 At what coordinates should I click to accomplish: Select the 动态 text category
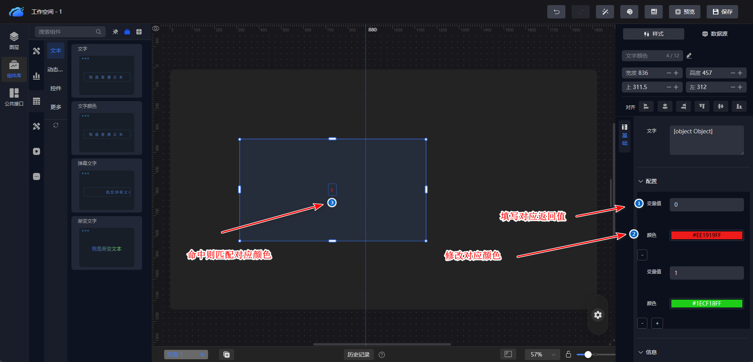click(x=55, y=69)
